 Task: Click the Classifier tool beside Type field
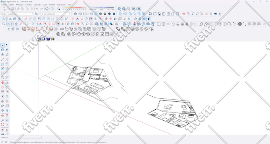[36, 14]
